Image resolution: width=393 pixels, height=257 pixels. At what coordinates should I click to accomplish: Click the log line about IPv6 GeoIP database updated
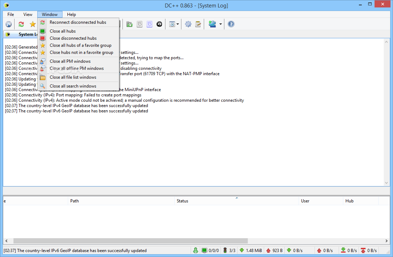pos(76,111)
